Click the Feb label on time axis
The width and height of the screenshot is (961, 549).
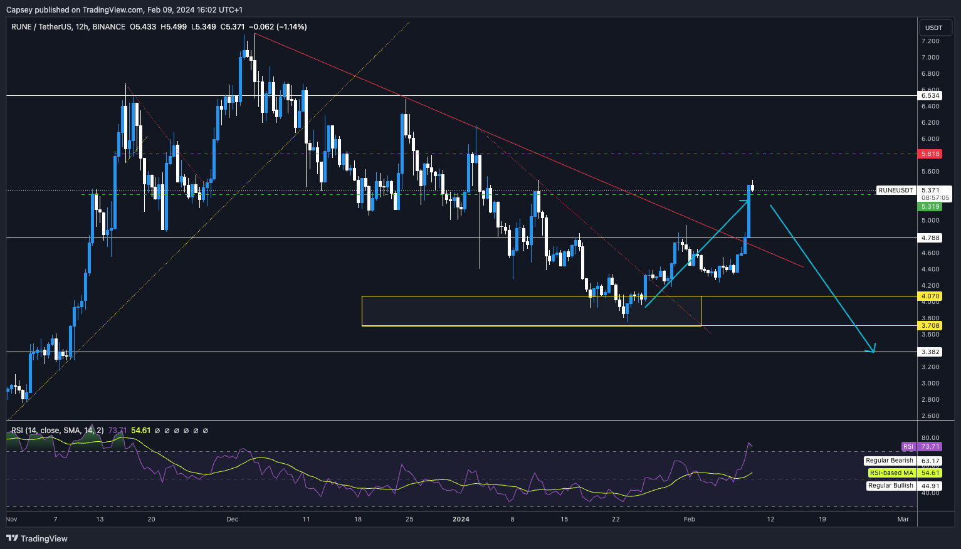(690, 520)
